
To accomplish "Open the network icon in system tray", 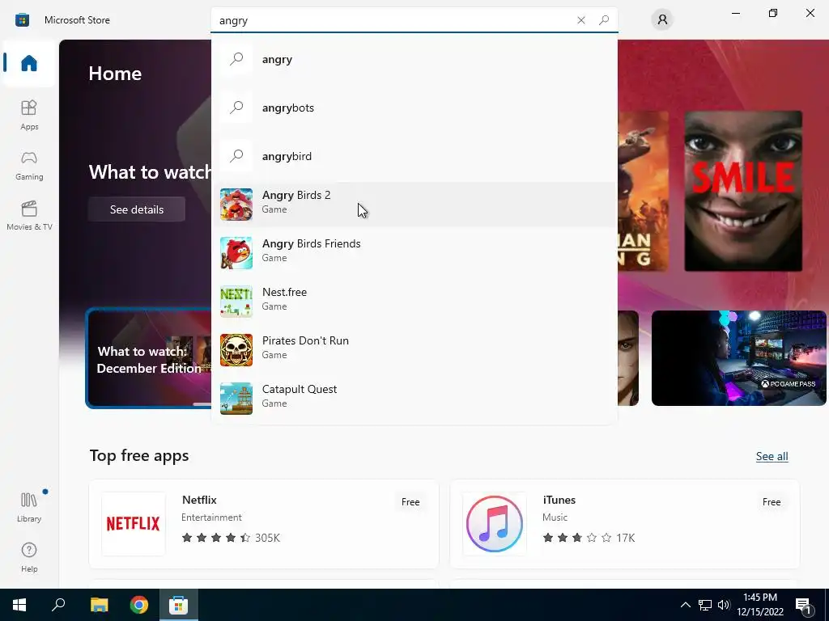I will [705, 605].
